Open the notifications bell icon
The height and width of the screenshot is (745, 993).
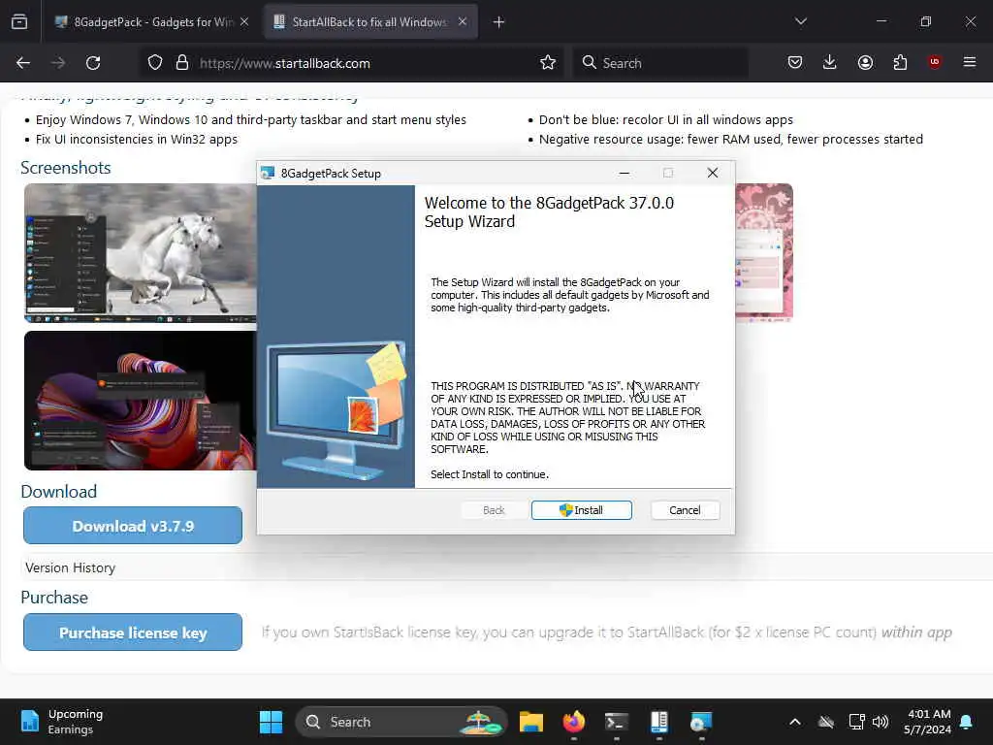click(x=967, y=722)
